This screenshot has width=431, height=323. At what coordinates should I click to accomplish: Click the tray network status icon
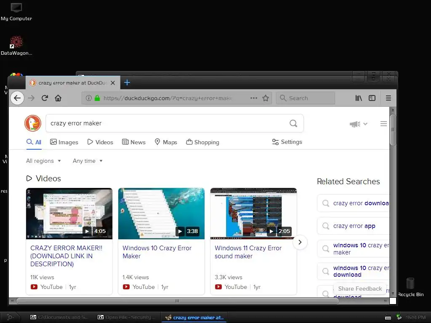[399, 317]
